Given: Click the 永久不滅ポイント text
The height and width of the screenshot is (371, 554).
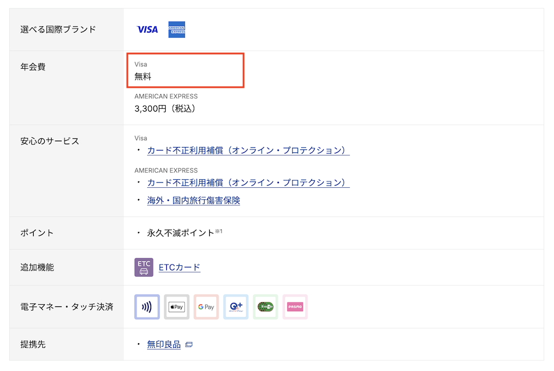Looking at the screenshot, I should (181, 233).
